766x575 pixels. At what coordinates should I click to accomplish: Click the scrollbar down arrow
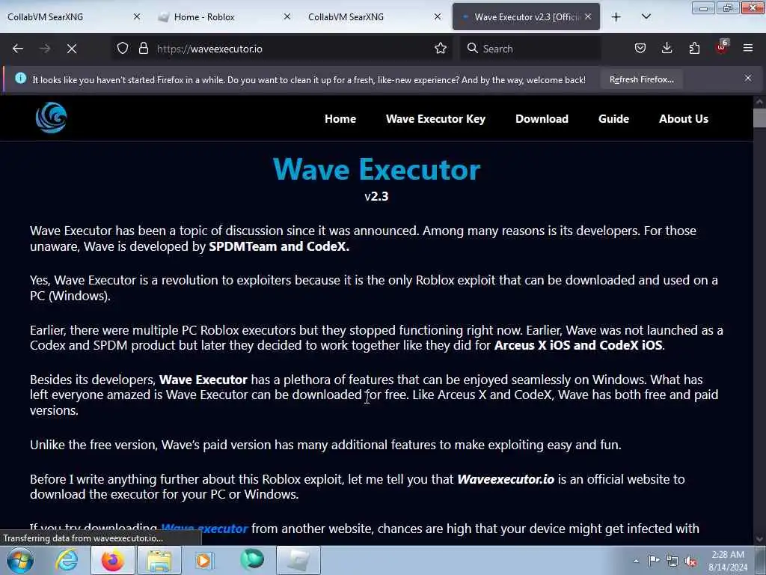click(x=760, y=539)
